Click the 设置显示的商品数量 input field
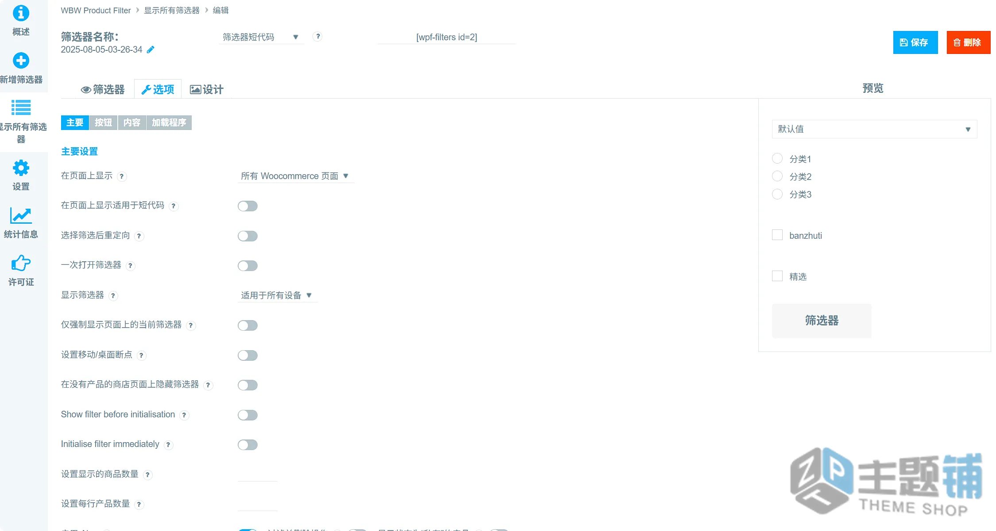The width and height of the screenshot is (996, 531). [257, 474]
